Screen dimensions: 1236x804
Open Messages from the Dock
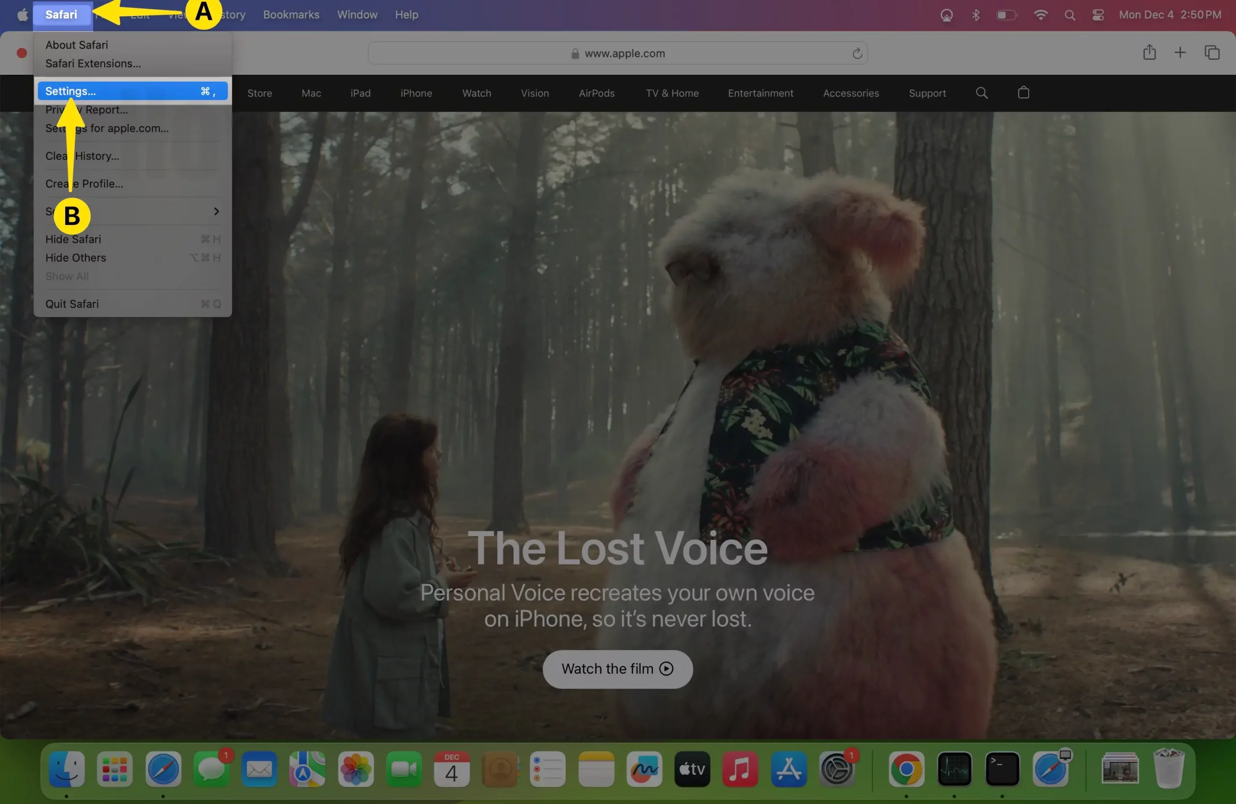(211, 769)
